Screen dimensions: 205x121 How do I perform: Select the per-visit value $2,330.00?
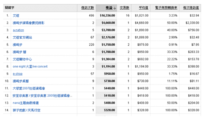pos(192,23)
